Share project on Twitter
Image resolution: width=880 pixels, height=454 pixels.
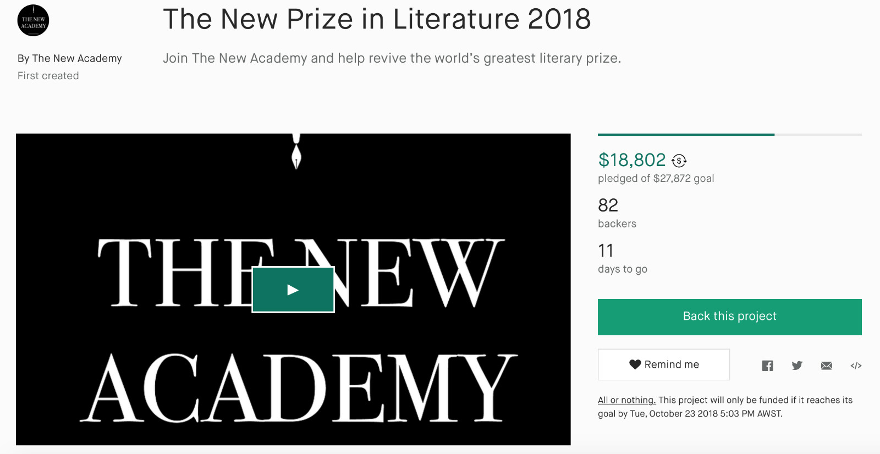point(797,366)
